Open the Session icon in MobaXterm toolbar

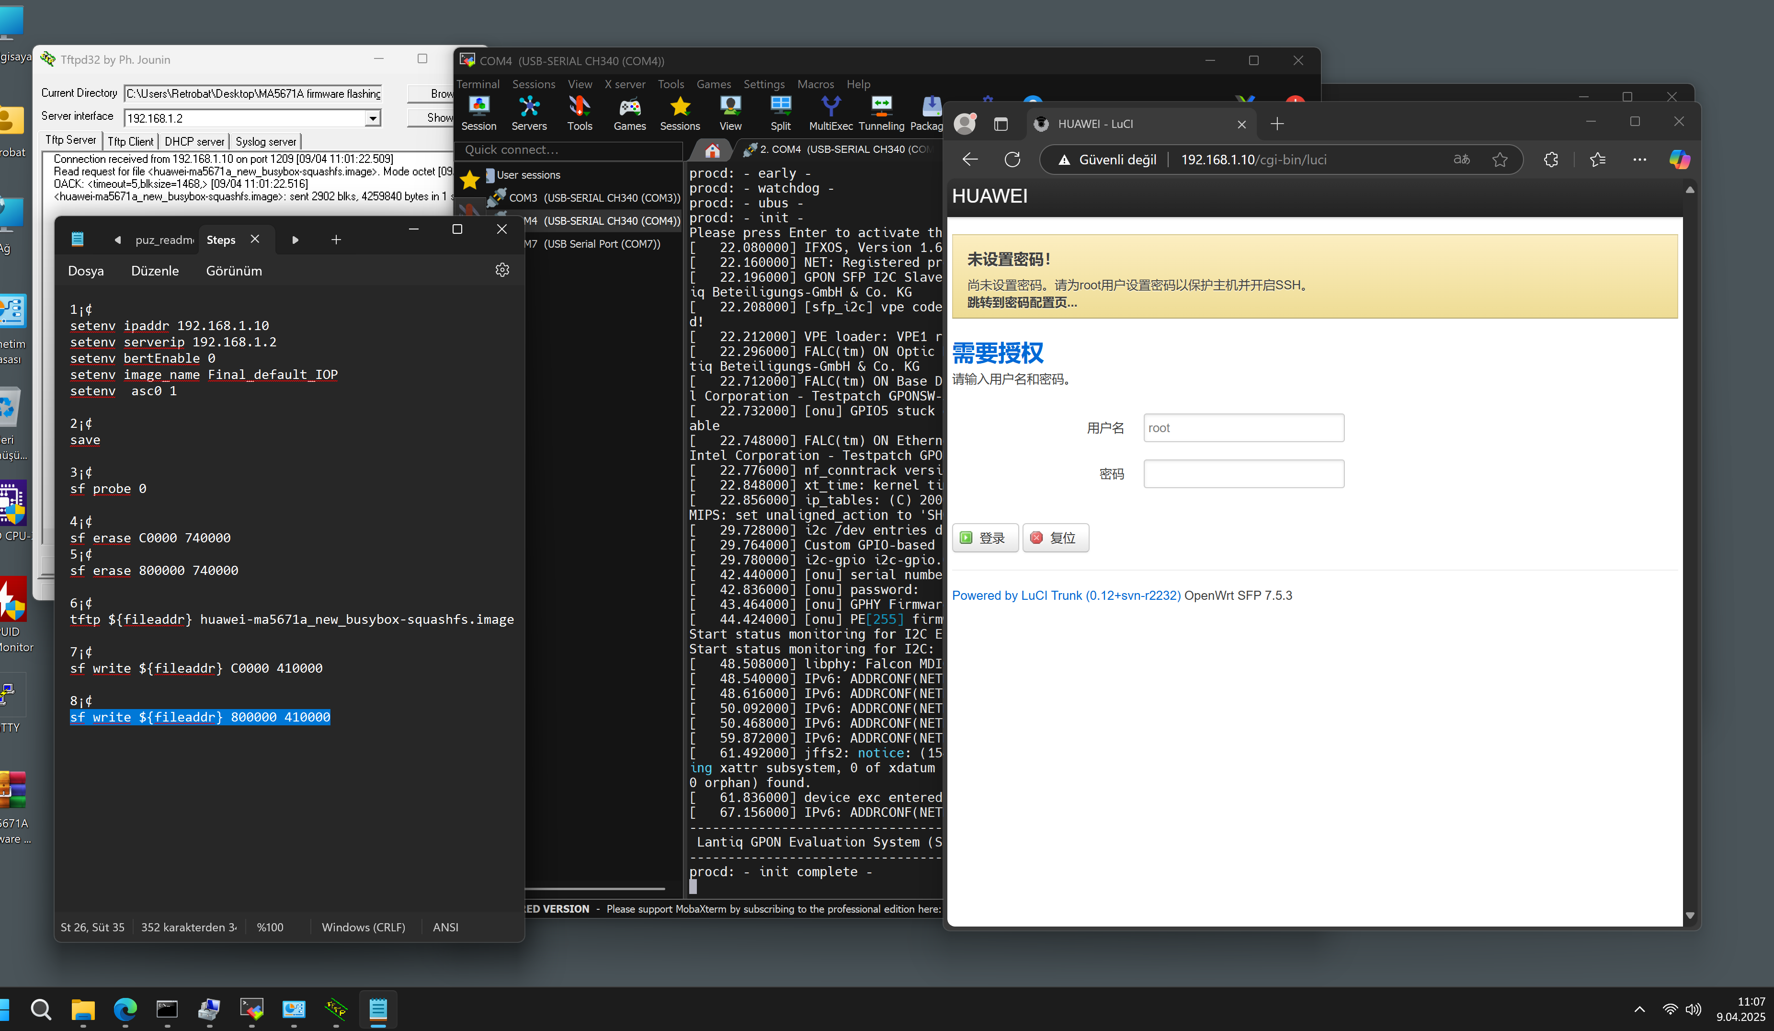[x=478, y=114]
